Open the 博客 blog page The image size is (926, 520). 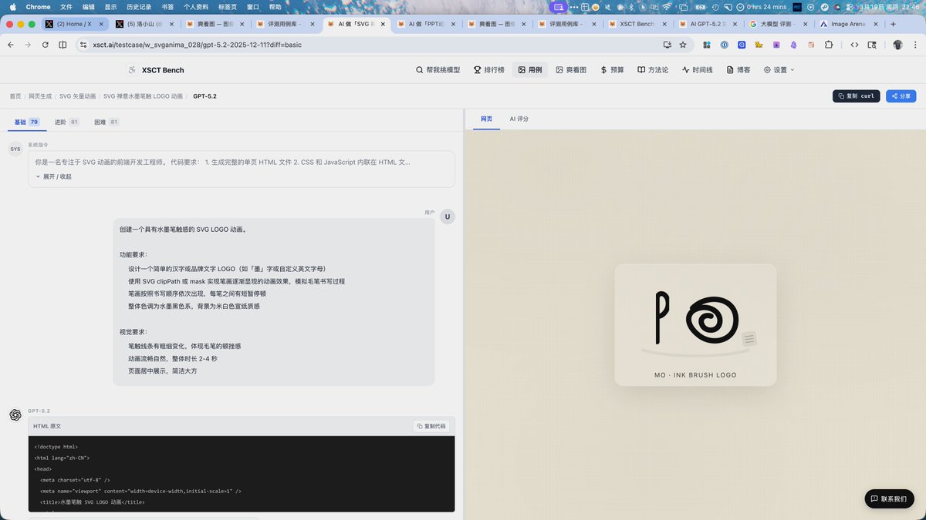click(x=738, y=69)
